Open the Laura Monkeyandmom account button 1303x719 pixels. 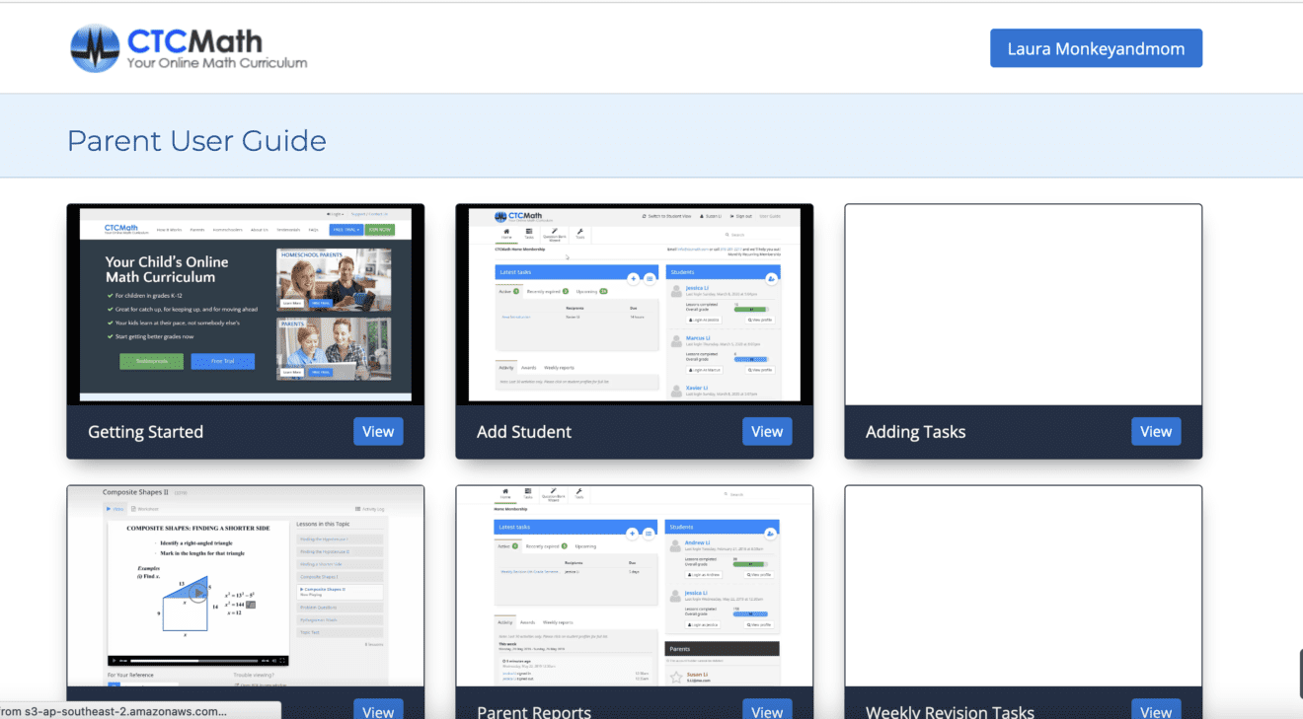1096,48
